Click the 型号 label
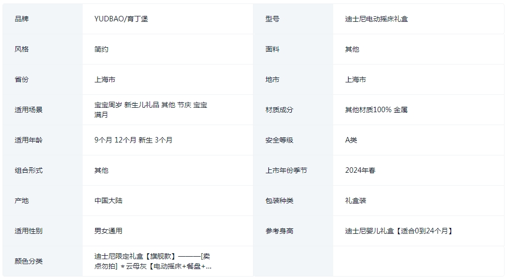The width and height of the screenshot is (507, 280). click(x=272, y=19)
